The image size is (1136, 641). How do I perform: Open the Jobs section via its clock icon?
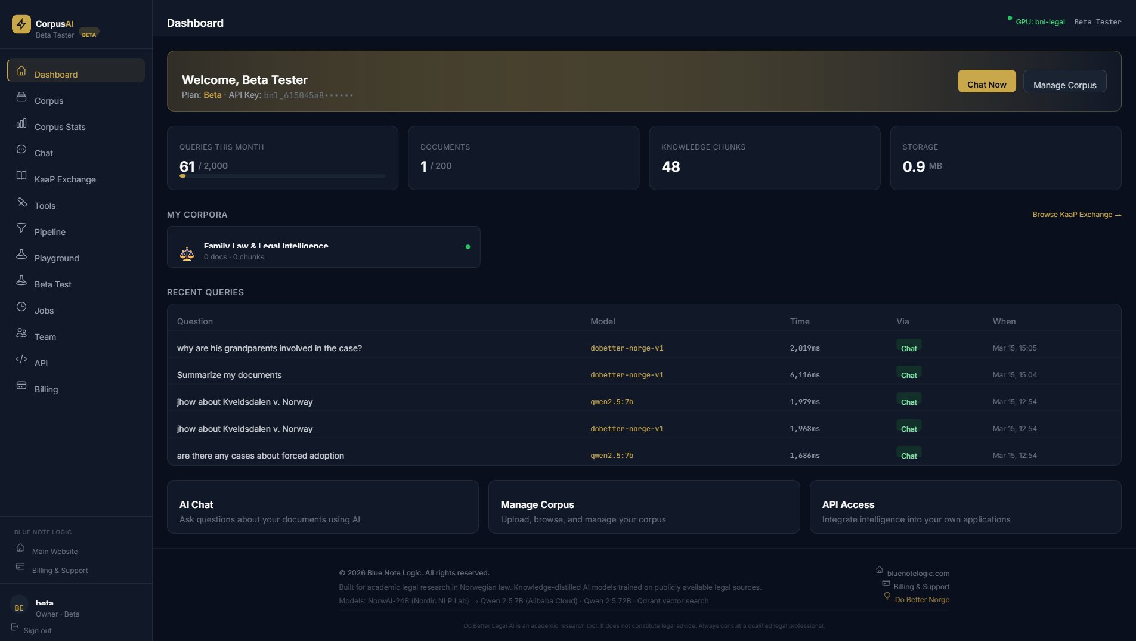click(x=21, y=306)
